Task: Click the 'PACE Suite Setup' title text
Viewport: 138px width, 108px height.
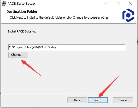Action: tap(21, 4)
